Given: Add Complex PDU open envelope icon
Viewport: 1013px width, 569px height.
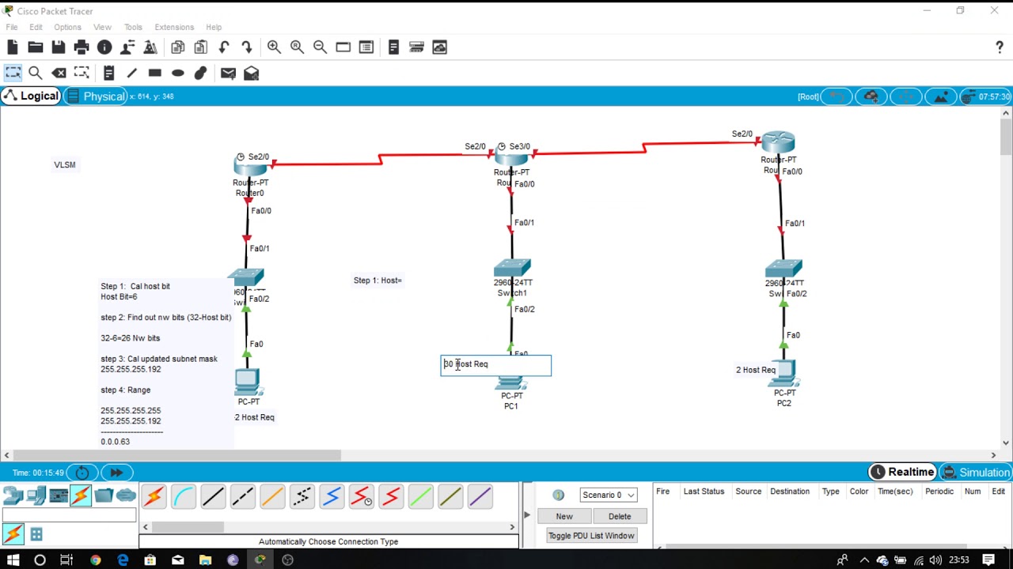Looking at the screenshot, I should pyautogui.click(x=251, y=73).
